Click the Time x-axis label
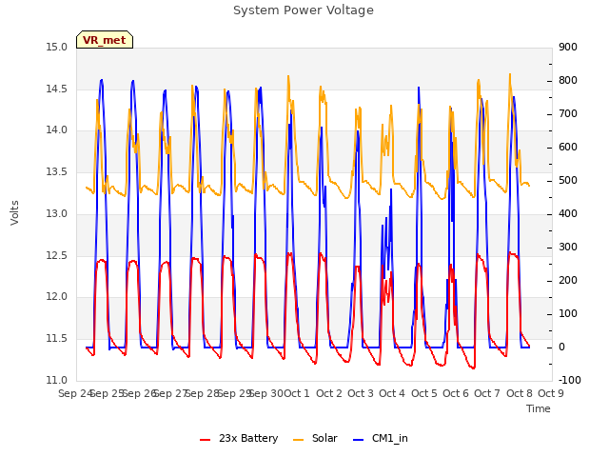 539,408
